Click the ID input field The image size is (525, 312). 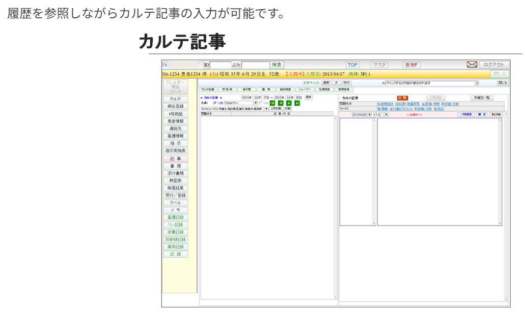pyautogui.click(x=221, y=65)
